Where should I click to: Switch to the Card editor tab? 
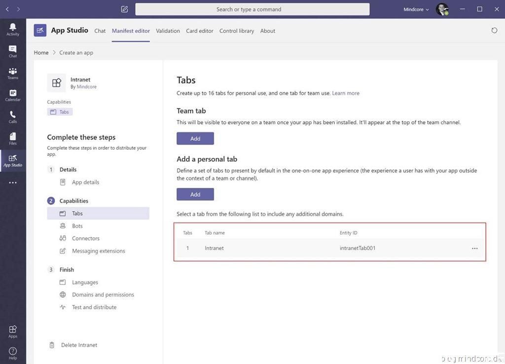(x=200, y=31)
